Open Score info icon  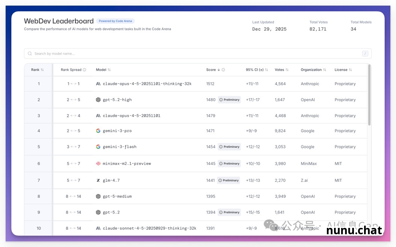pos(223,70)
